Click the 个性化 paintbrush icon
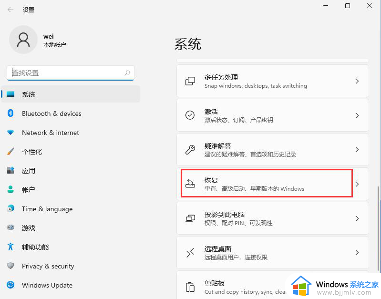The height and width of the screenshot is (299, 381). [10, 151]
